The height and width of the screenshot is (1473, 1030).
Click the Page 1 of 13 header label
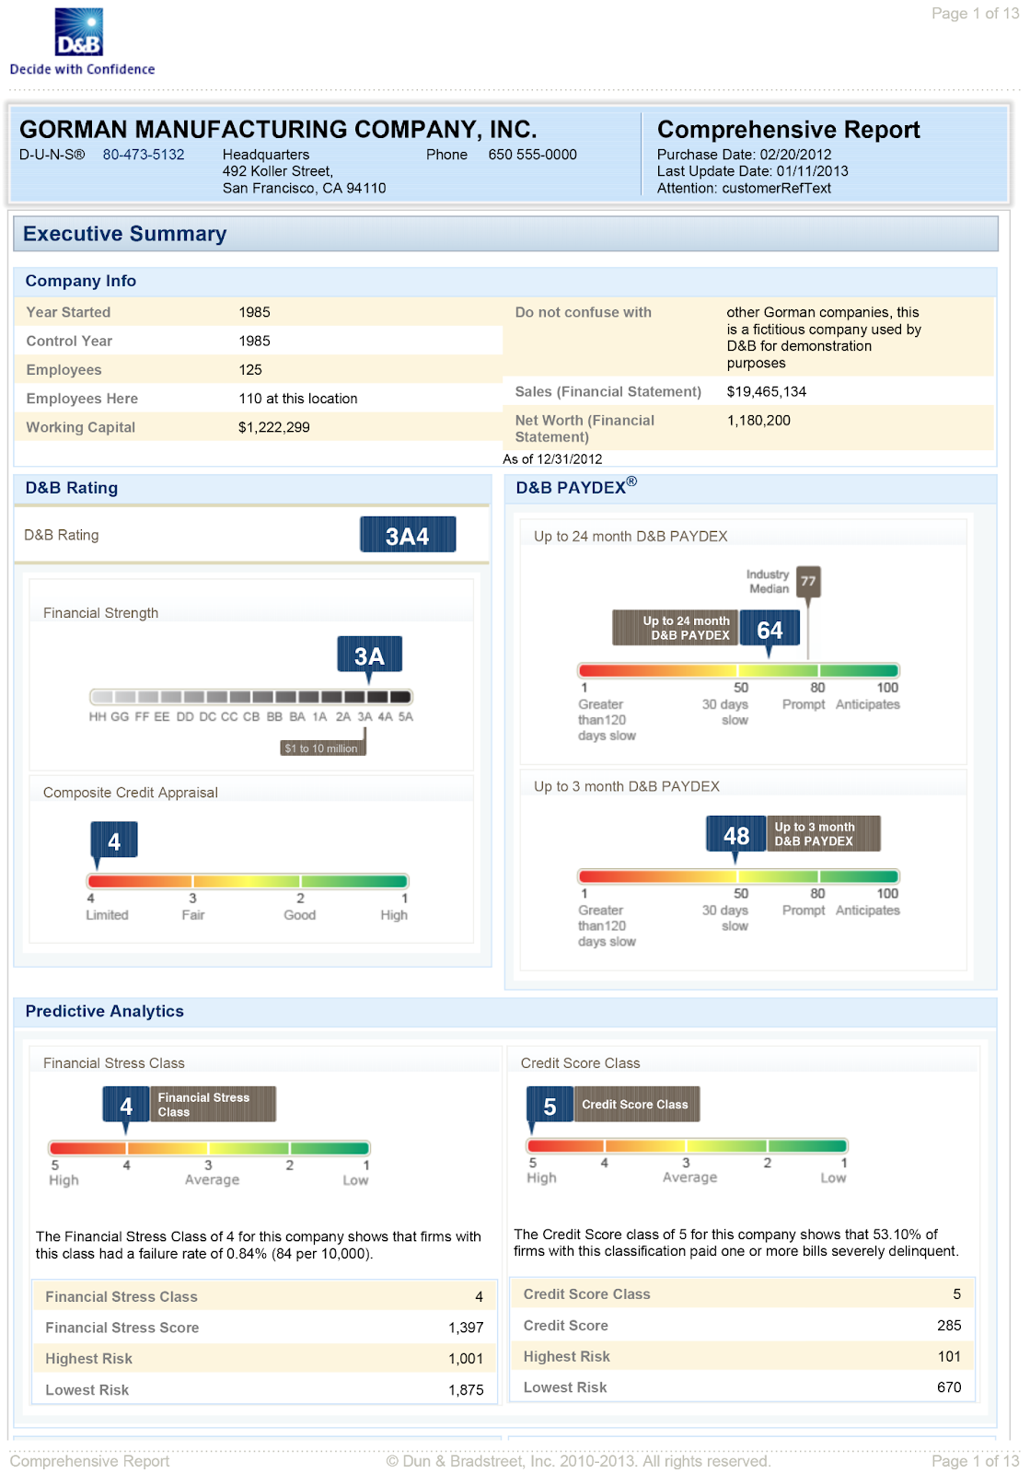coord(975,13)
